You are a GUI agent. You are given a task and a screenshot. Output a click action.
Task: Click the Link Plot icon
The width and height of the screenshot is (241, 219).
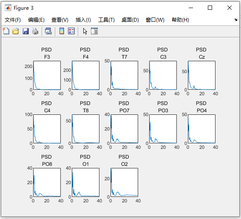click(x=48, y=31)
